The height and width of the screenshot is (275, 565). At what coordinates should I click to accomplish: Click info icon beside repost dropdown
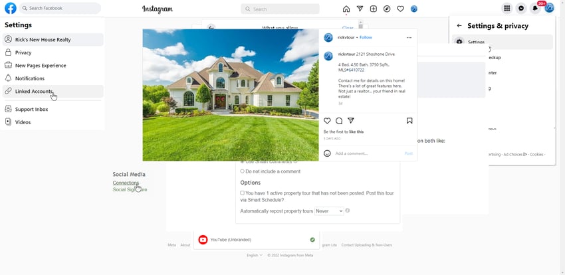pos(348,211)
